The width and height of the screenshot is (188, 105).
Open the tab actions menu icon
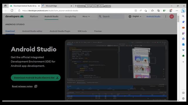(x=5, y=6)
